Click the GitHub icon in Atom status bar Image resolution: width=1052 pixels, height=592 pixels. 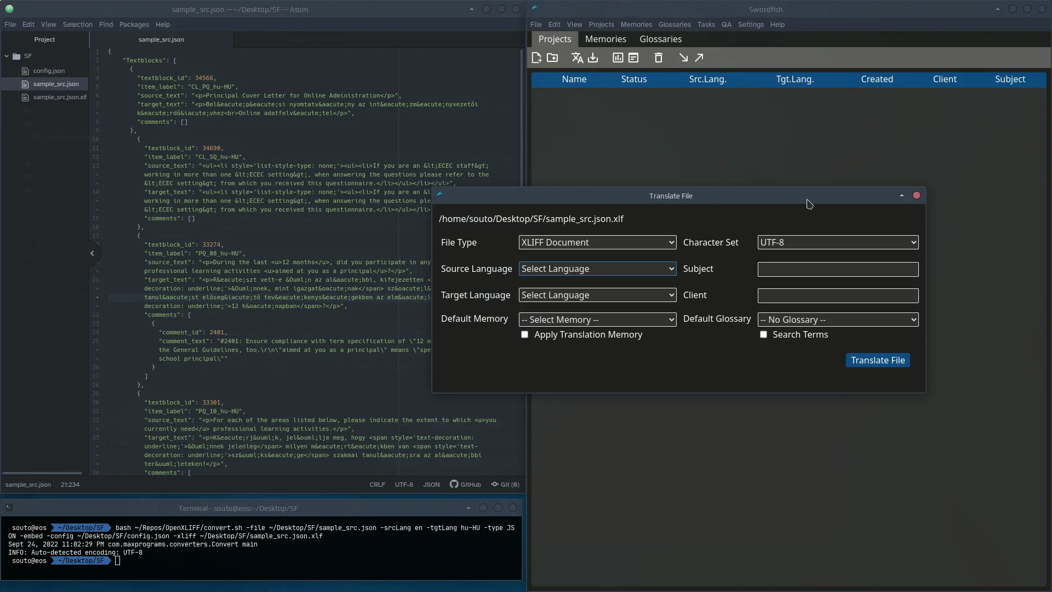tap(454, 485)
